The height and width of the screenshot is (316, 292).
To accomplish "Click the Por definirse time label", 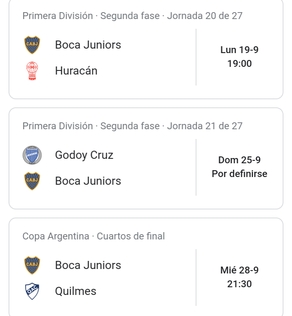I will coord(240,174).
